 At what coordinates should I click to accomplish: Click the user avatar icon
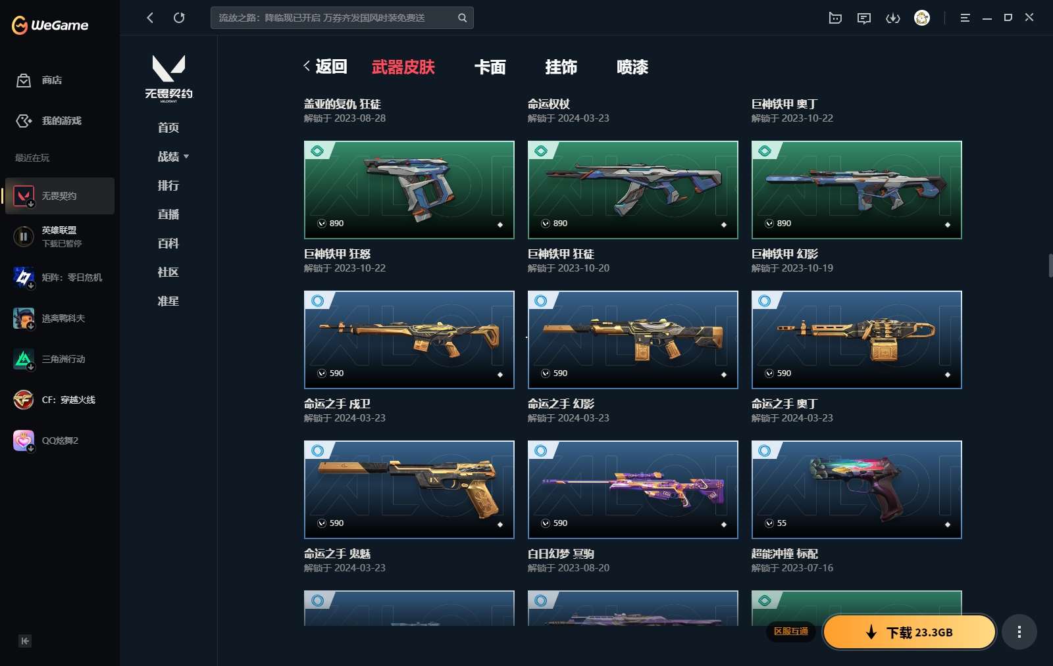(x=922, y=18)
